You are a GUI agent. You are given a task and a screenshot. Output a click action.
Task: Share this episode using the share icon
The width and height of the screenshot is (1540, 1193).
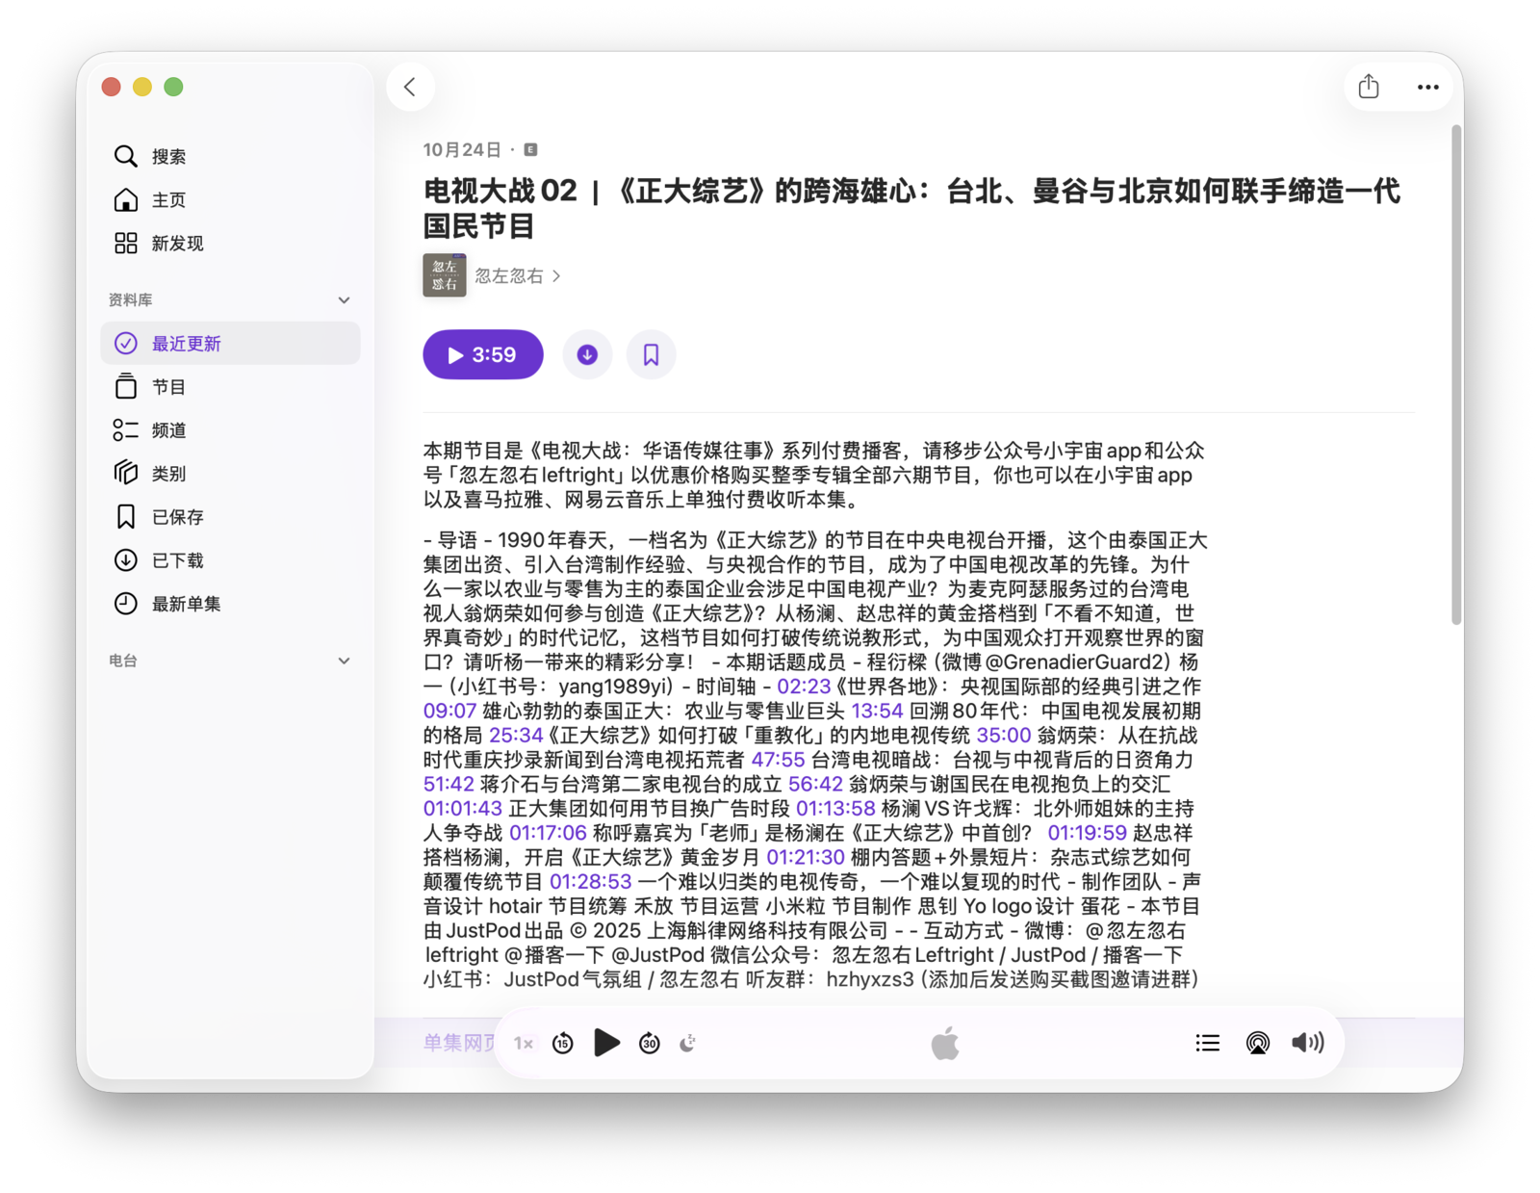coord(1368,87)
